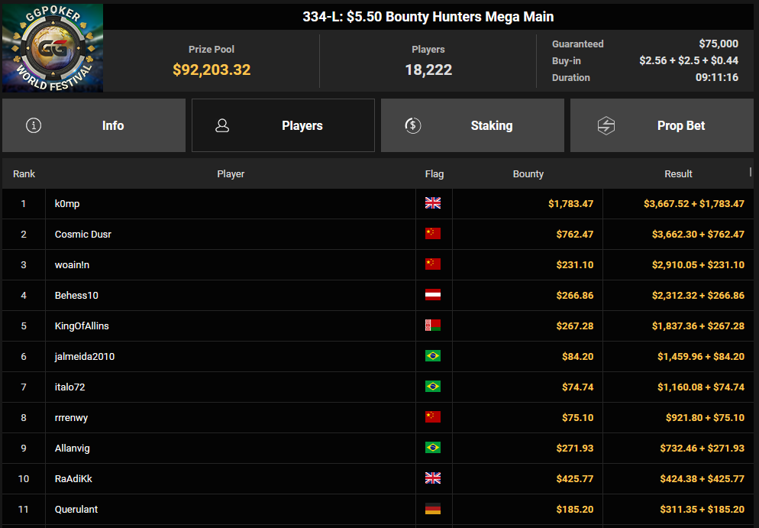
Task: Select player name rrrenwy
Action: pyautogui.click(x=71, y=417)
